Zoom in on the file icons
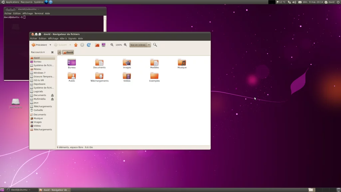Image resolution: width=341 pixels, height=192 pixels. point(125,45)
